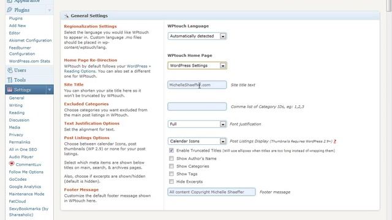Click the General Settings panel header
The image size is (392, 220).
(220, 16)
